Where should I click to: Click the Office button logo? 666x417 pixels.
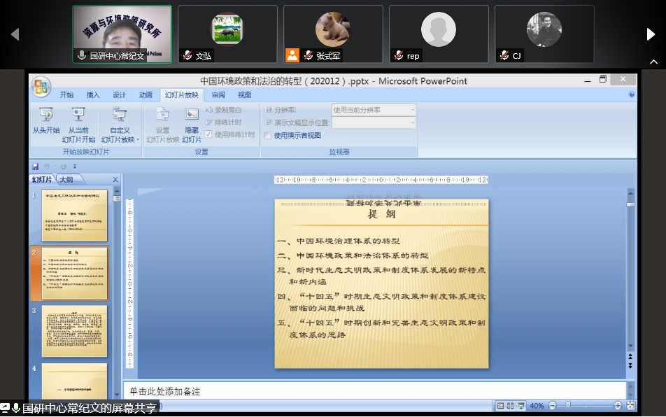coord(41,87)
